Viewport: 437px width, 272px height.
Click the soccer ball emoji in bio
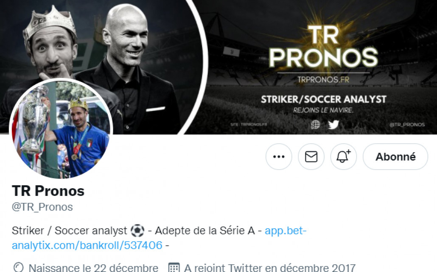[137, 231]
